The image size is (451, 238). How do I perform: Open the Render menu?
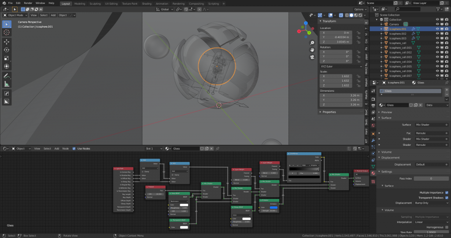[28, 3]
